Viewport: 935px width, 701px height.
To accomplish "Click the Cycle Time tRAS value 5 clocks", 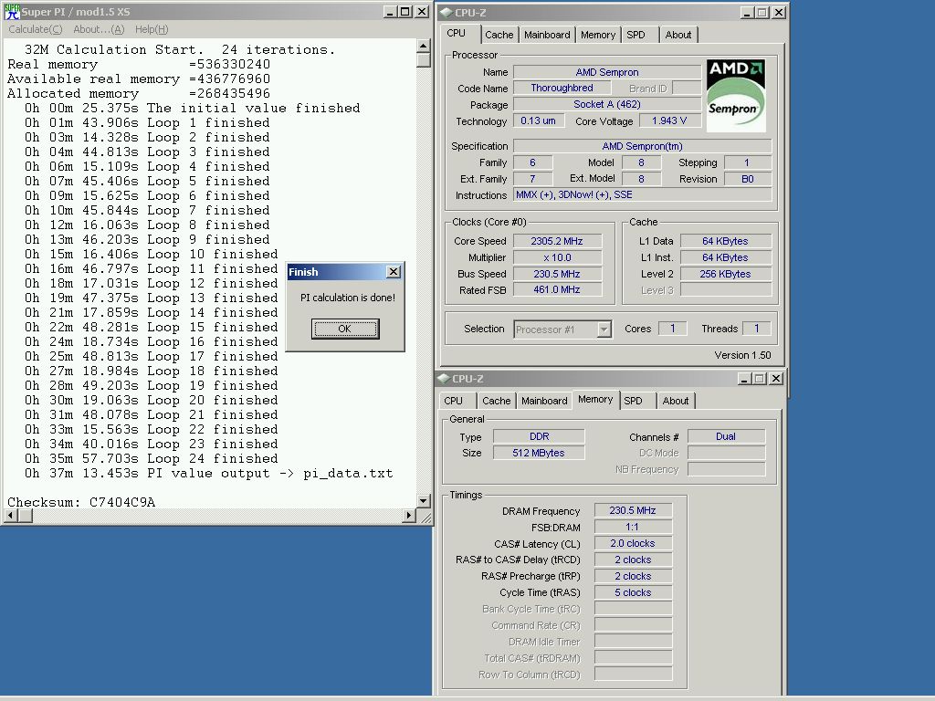I will coord(633,592).
